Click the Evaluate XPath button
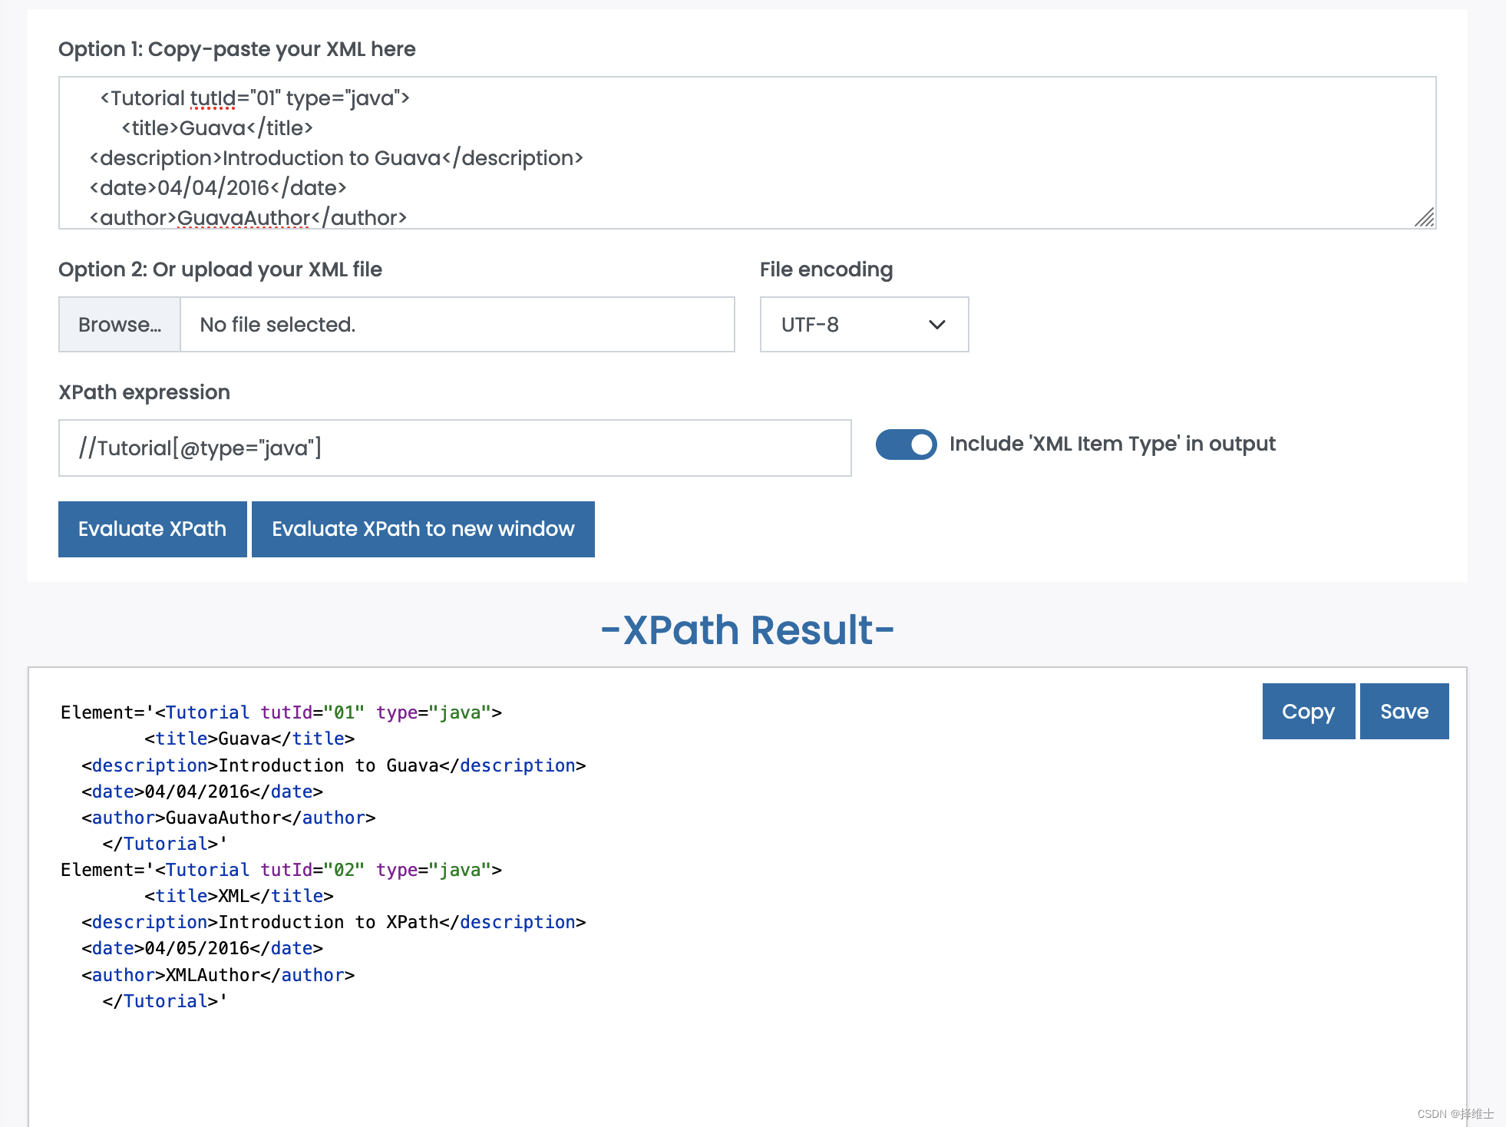Viewport: 1506px width, 1127px height. (152, 529)
